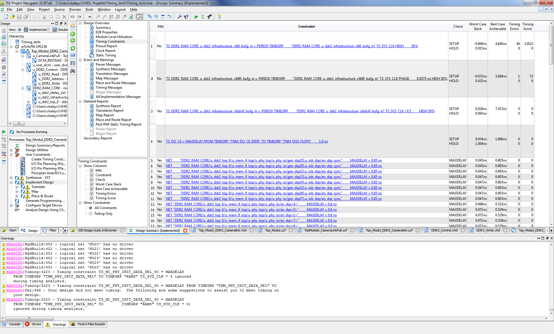Click the Zoom In magnifier icon
Screen dimensions: 554x334
[x=98, y=17]
